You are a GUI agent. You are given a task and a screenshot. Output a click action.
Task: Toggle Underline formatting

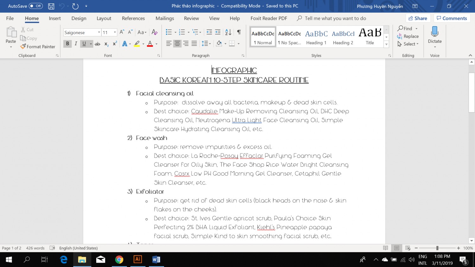[84, 44]
